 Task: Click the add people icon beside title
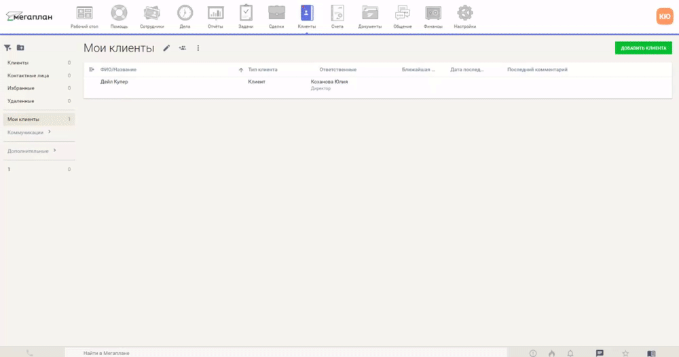click(182, 48)
